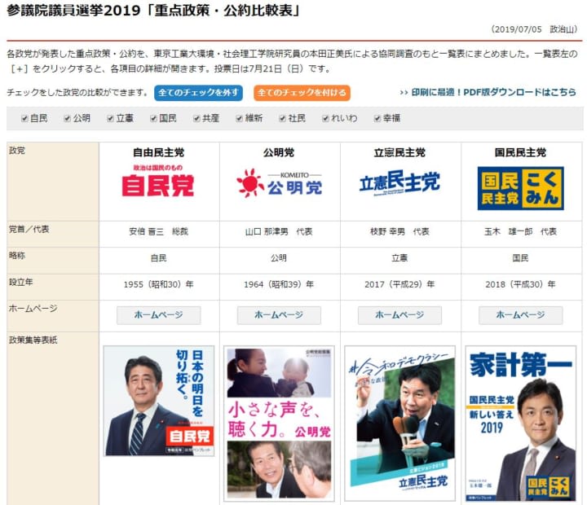
Task: Open 立憲民主党 令和デモクラシー cover
Action: click(399, 424)
